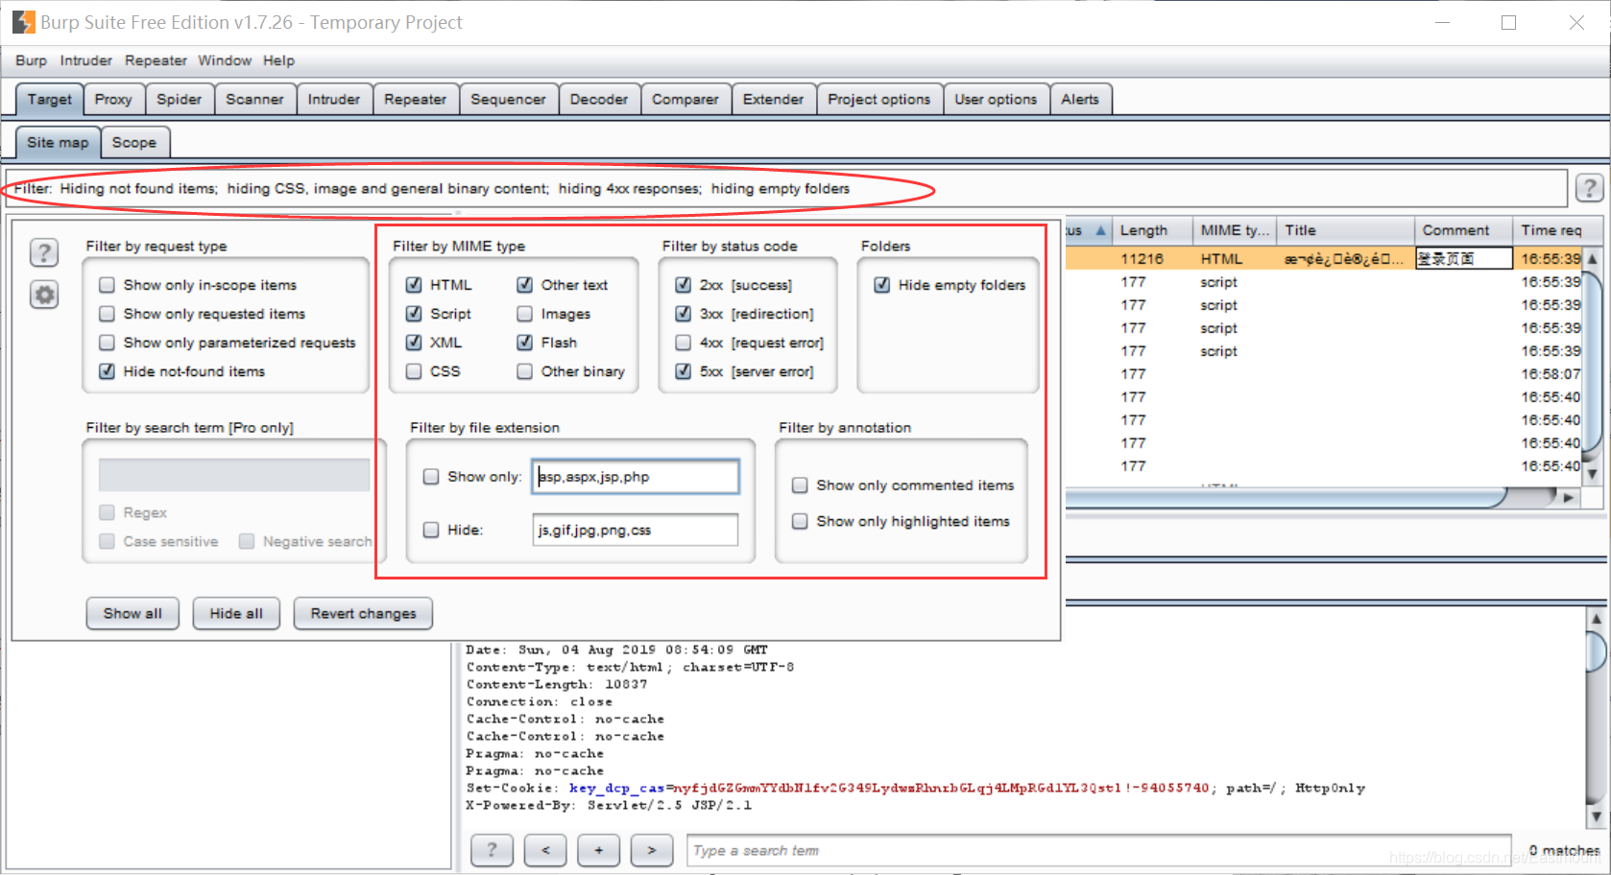The image size is (1611, 875).
Task: Open the Alerts tab
Action: pos(1080,99)
